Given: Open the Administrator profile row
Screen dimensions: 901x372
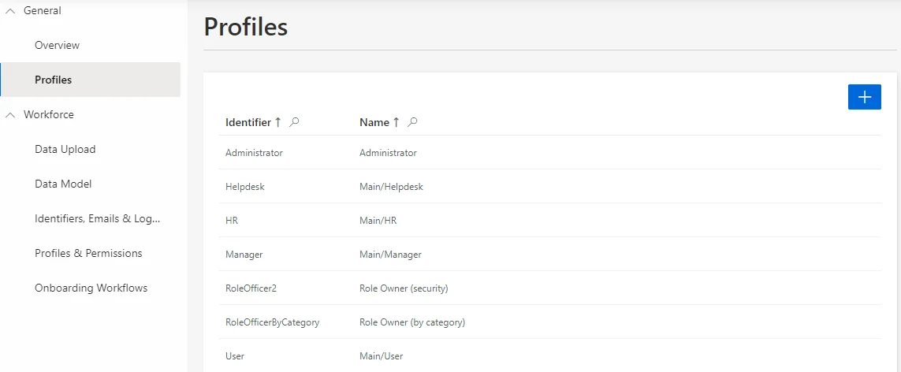Looking at the screenshot, I should click(254, 153).
